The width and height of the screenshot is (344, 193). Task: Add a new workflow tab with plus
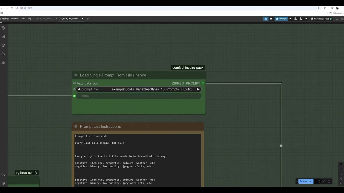(88, 19)
